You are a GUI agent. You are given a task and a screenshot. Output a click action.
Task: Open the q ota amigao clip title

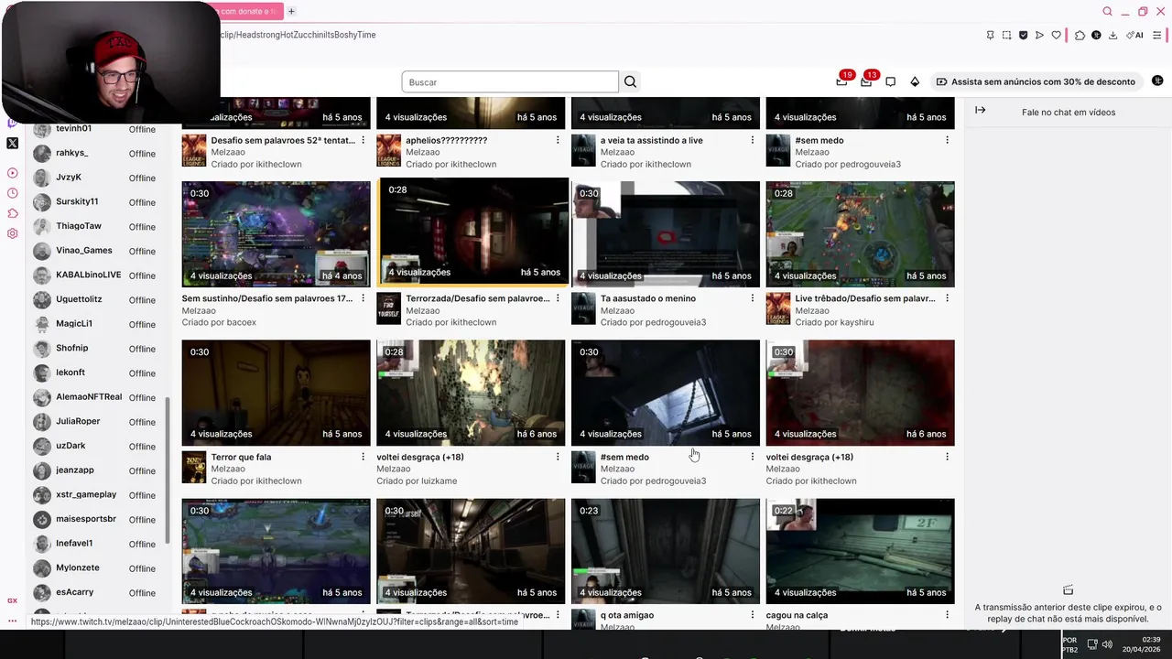click(x=626, y=615)
